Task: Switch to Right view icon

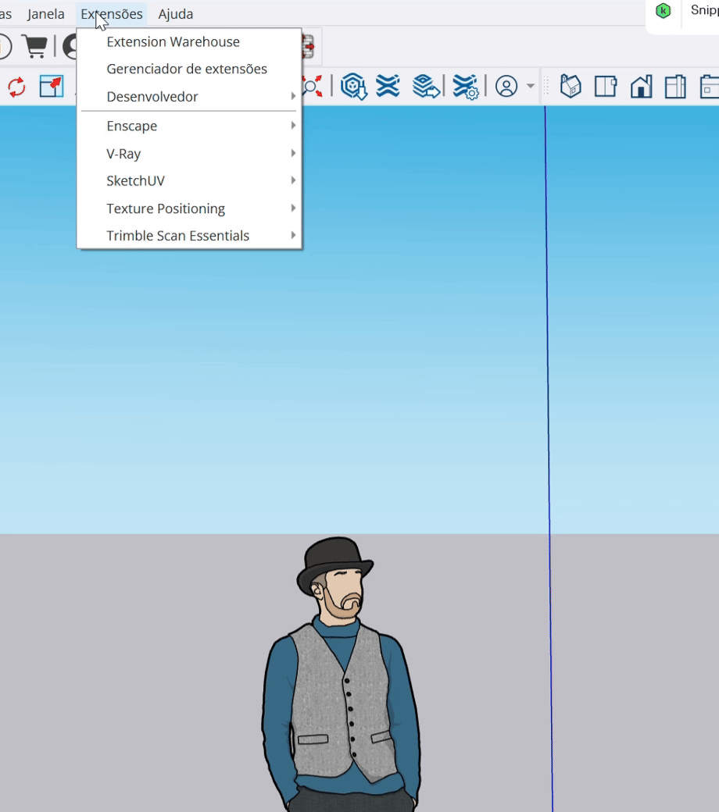Action: click(x=675, y=87)
